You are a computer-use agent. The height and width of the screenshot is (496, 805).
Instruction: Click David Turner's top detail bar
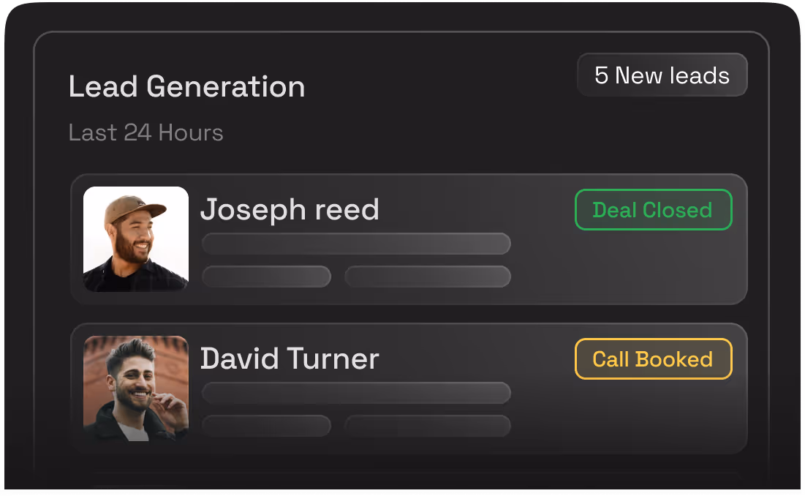pos(356,393)
